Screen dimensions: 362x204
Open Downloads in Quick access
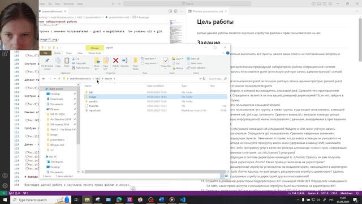pyautogui.click(x=57, y=99)
